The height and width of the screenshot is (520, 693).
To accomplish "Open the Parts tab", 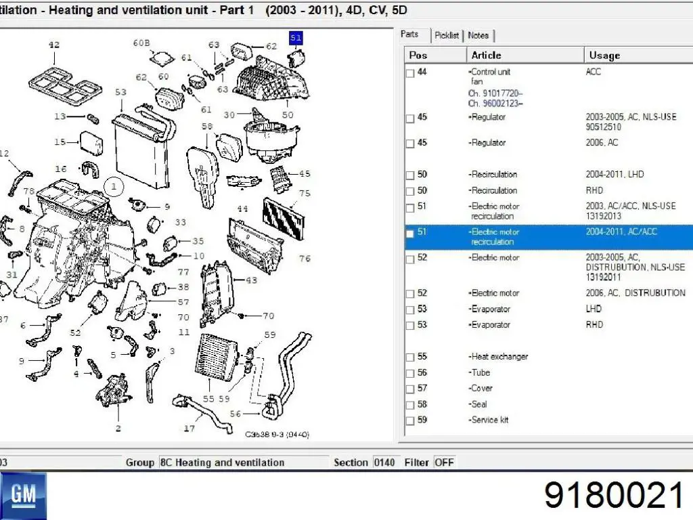I will [x=409, y=35].
